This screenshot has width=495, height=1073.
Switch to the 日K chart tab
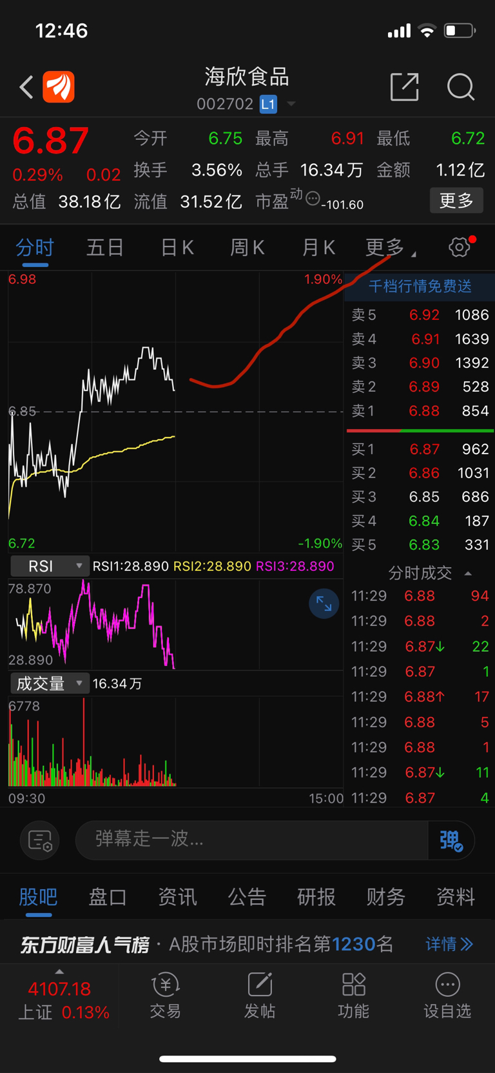177,248
